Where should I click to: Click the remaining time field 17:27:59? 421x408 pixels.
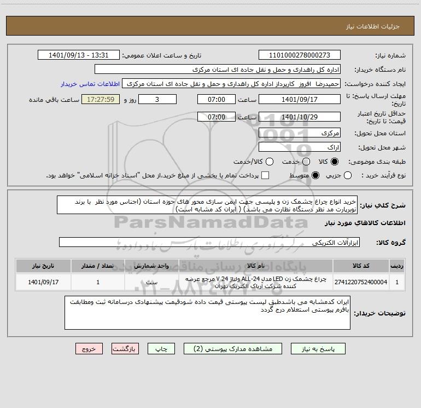pos(101,99)
